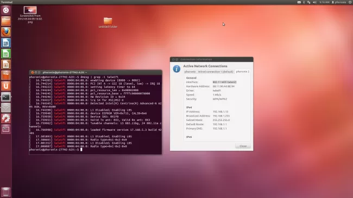Open the clock showing 9:16 AM

coord(324,2)
